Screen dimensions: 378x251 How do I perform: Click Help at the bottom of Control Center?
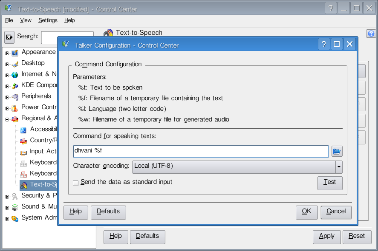[116, 237]
